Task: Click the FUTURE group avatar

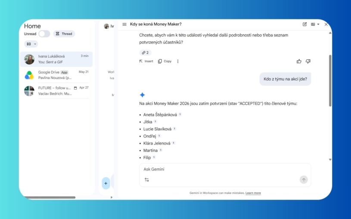Action: tap(29, 91)
